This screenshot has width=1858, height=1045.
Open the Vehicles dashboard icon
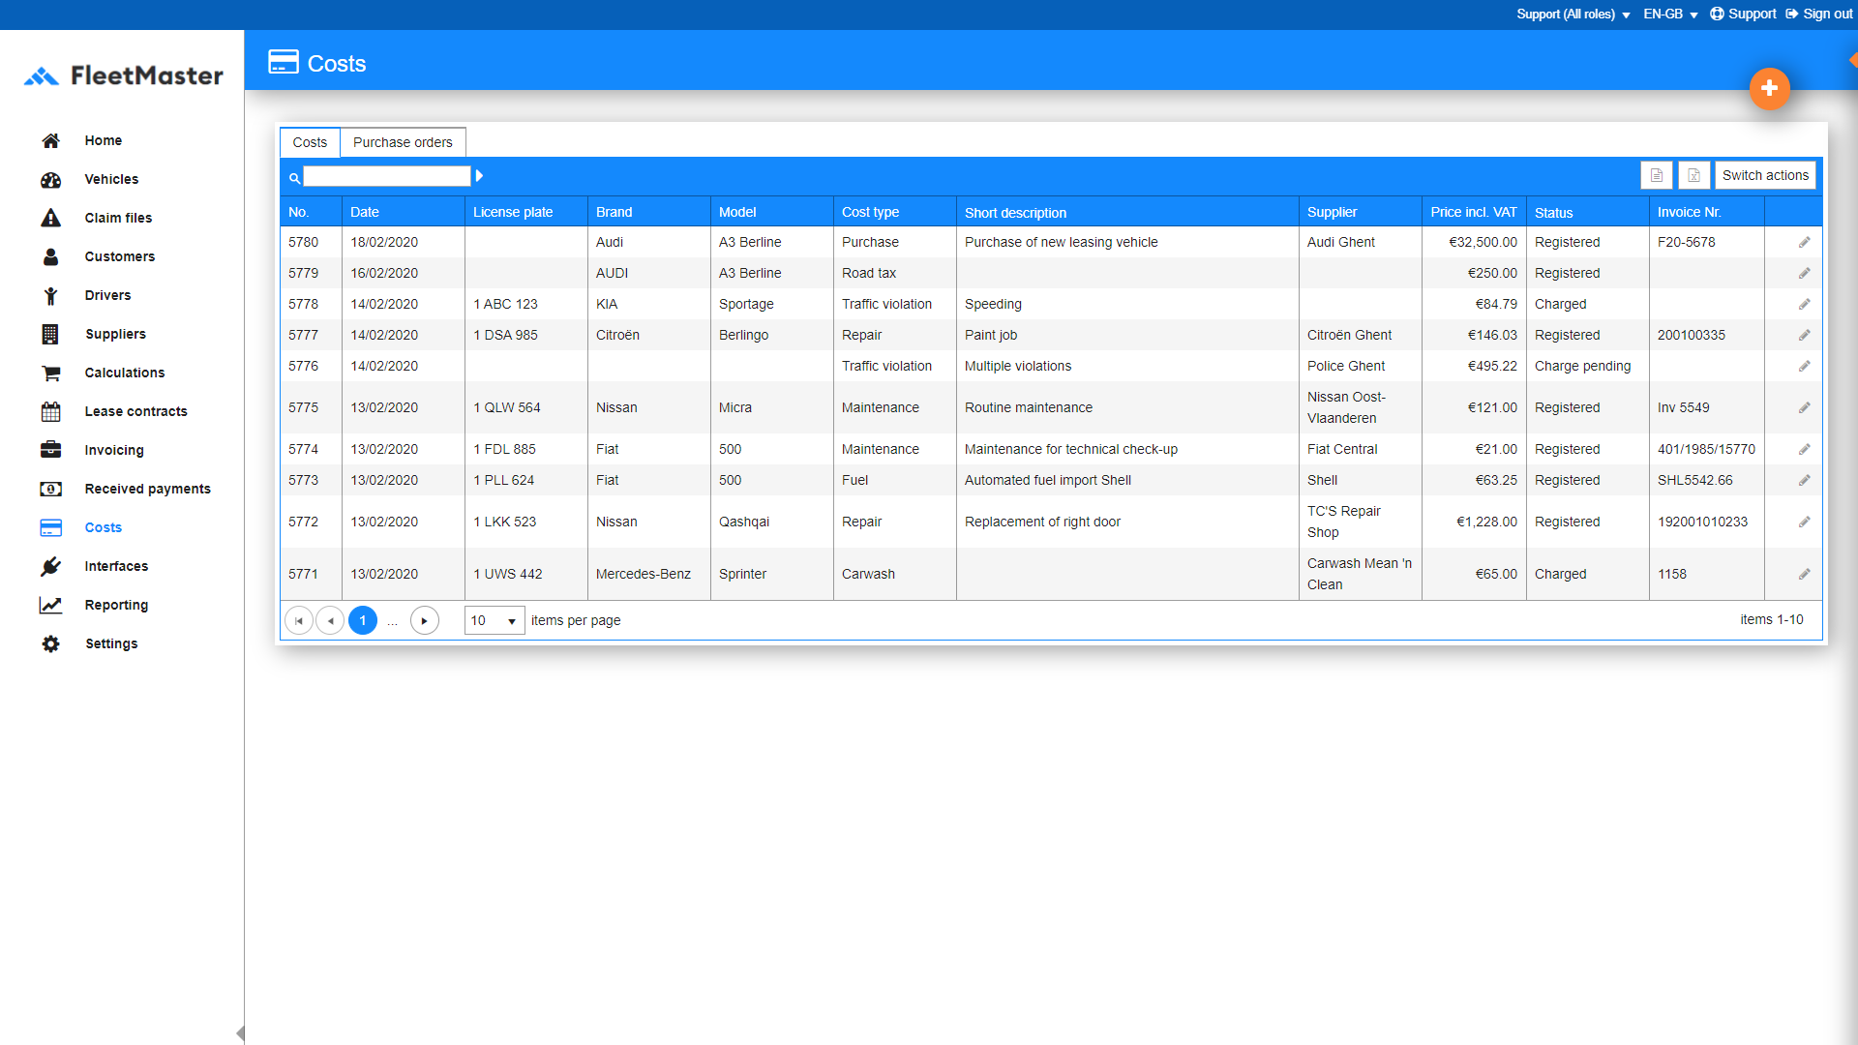(50, 179)
